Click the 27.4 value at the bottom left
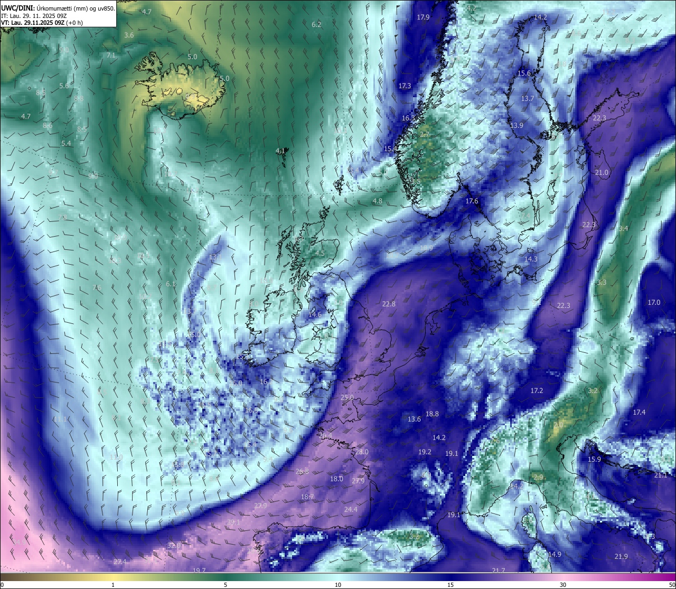The height and width of the screenshot is (589, 676). tap(120, 562)
